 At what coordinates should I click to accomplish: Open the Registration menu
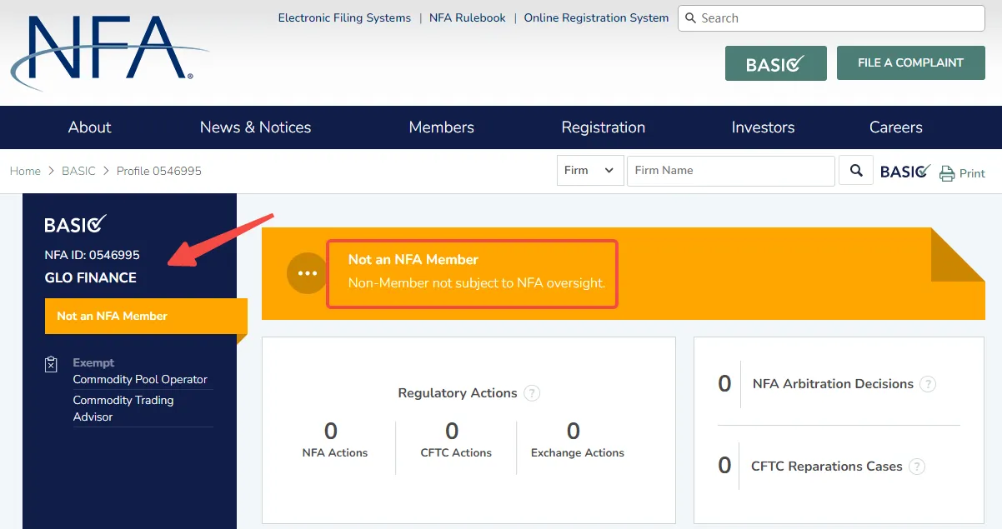click(x=604, y=127)
